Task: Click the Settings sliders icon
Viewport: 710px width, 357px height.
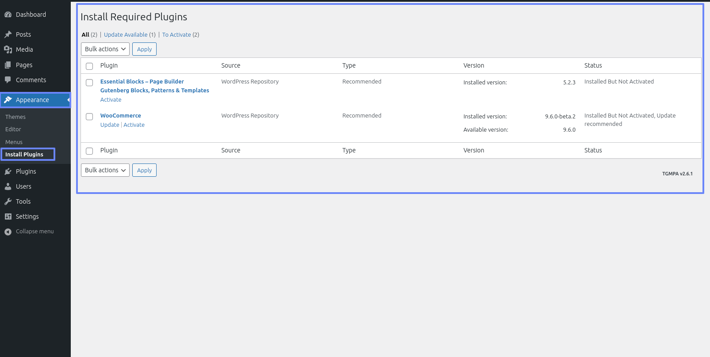Action: click(8, 216)
